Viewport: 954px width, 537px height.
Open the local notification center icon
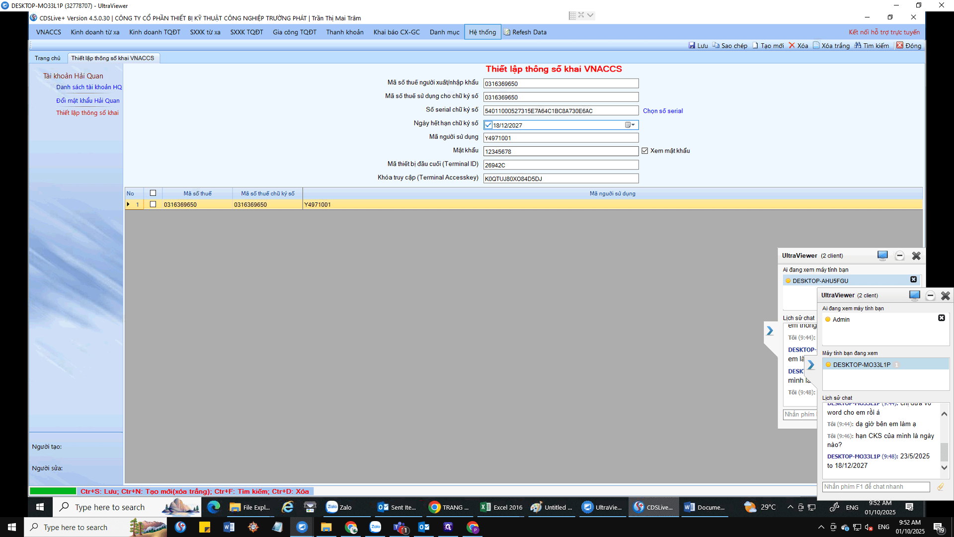point(938,527)
